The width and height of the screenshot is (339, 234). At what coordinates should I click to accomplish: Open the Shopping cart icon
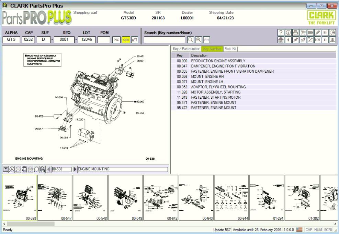[x=303, y=33]
